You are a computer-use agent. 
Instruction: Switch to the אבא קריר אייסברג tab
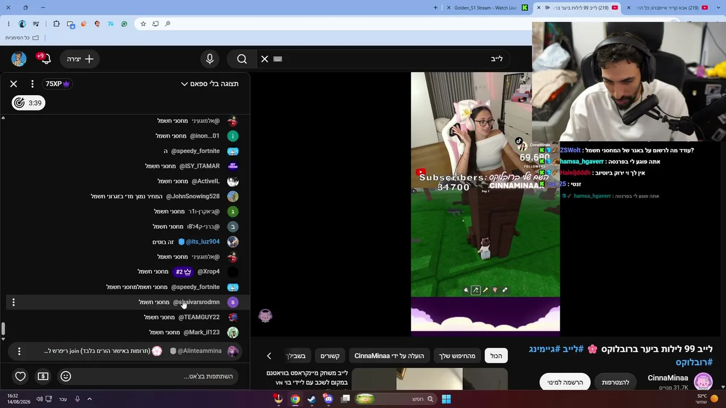point(671,7)
